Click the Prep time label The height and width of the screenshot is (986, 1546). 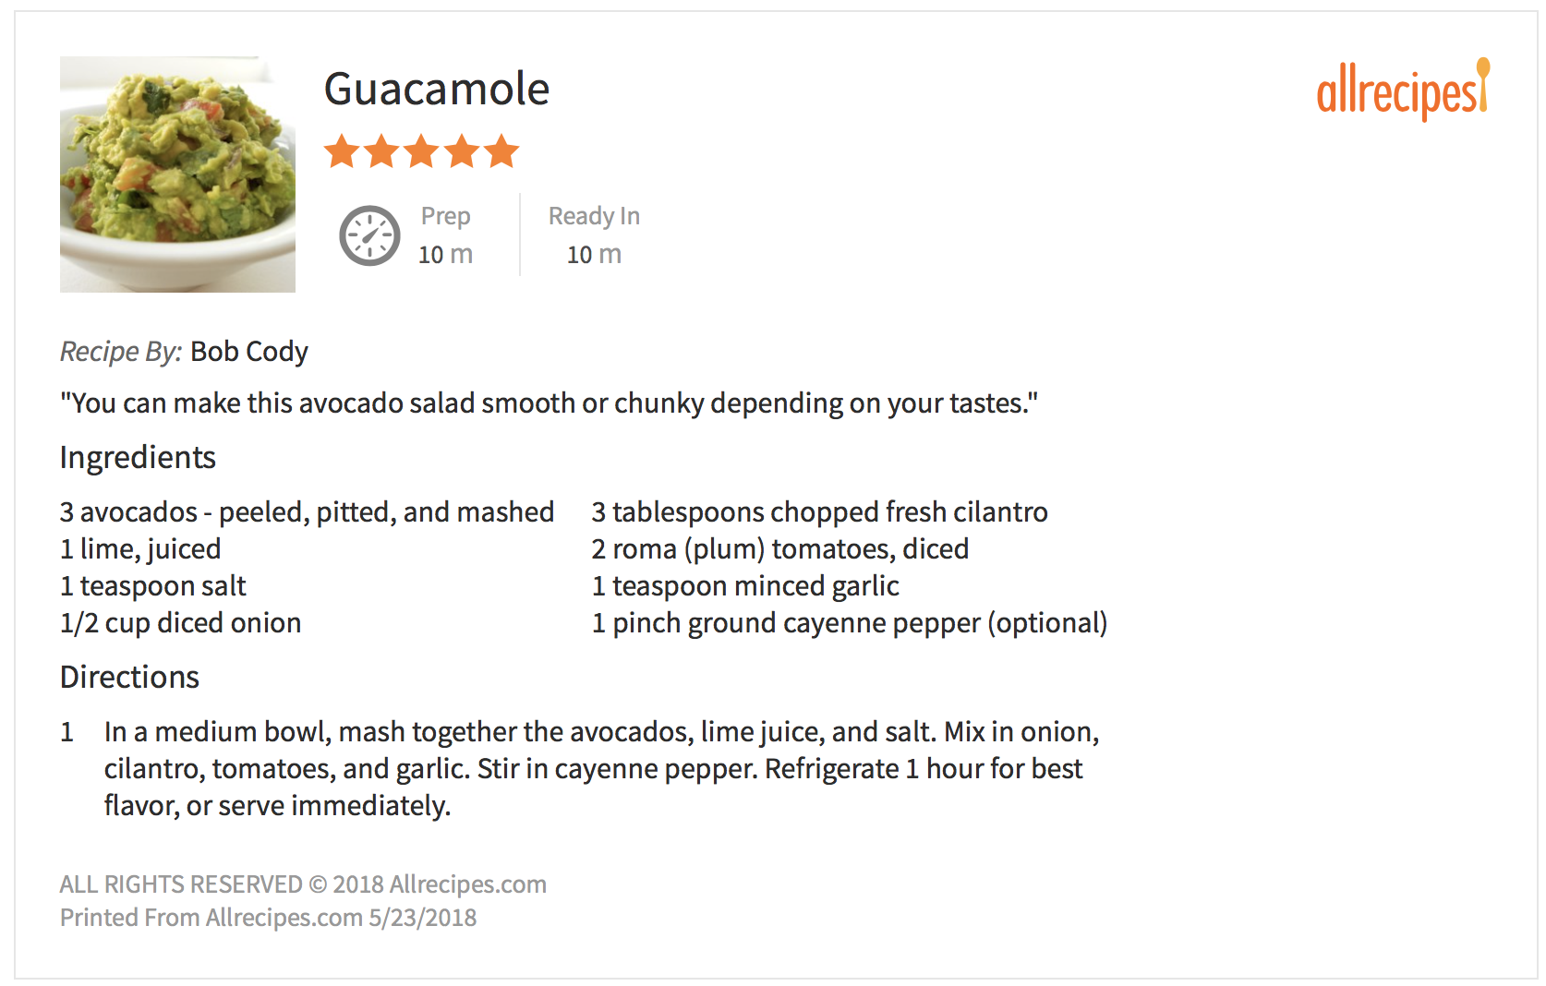tap(445, 216)
